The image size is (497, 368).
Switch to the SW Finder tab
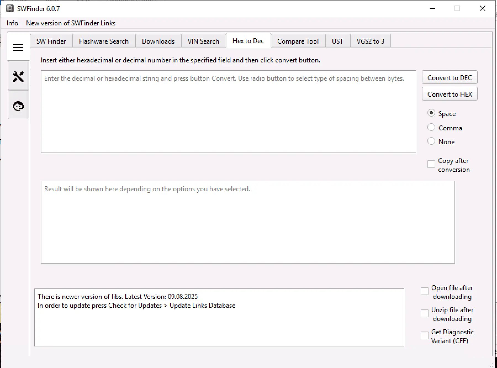(51, 41)
